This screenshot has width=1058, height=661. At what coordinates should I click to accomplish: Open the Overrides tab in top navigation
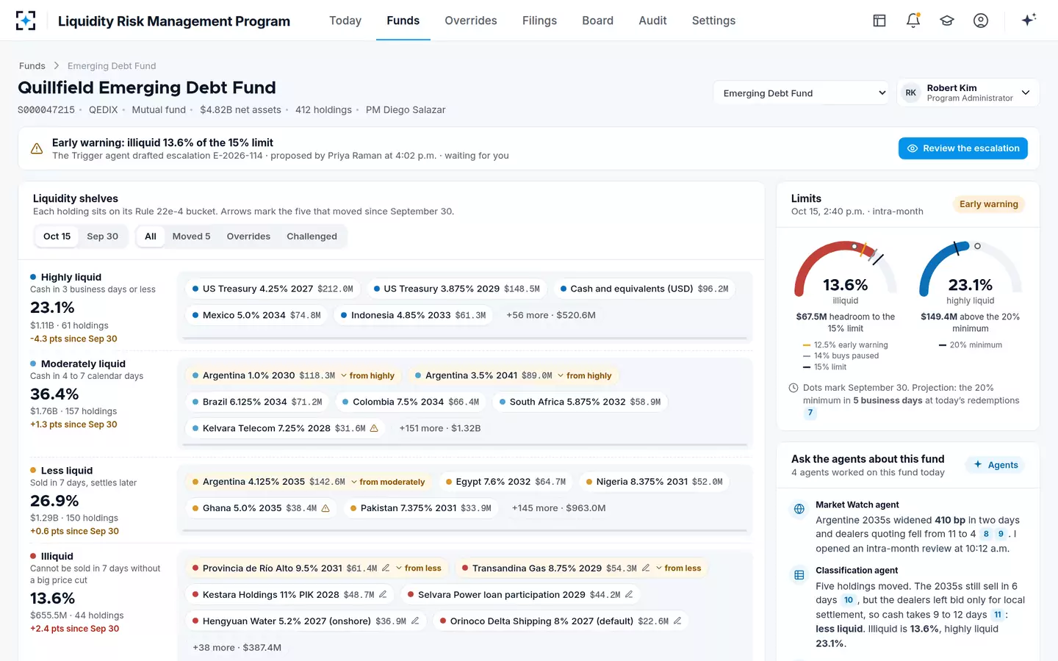coord(471,21)
